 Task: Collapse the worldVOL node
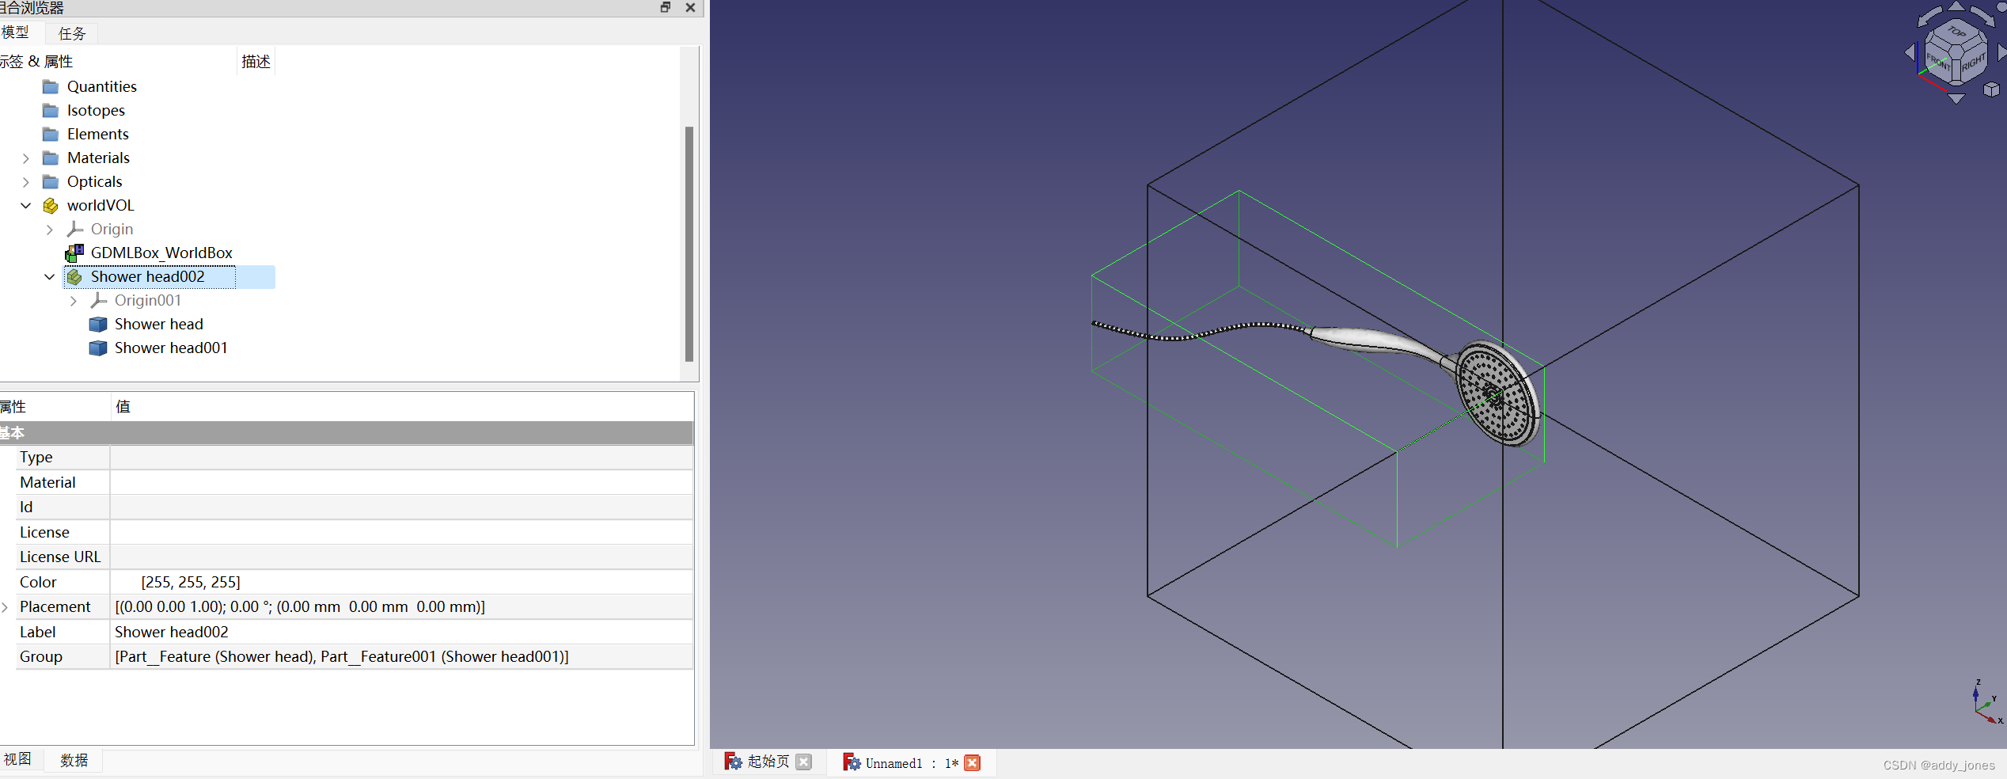[x=26, y=205]
